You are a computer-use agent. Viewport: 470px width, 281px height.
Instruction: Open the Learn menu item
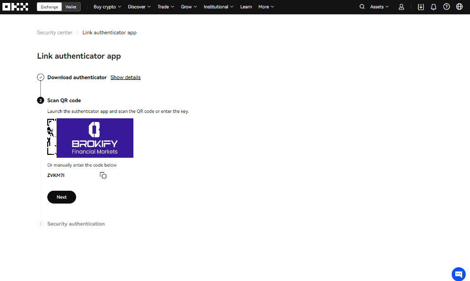click(246, 7)
